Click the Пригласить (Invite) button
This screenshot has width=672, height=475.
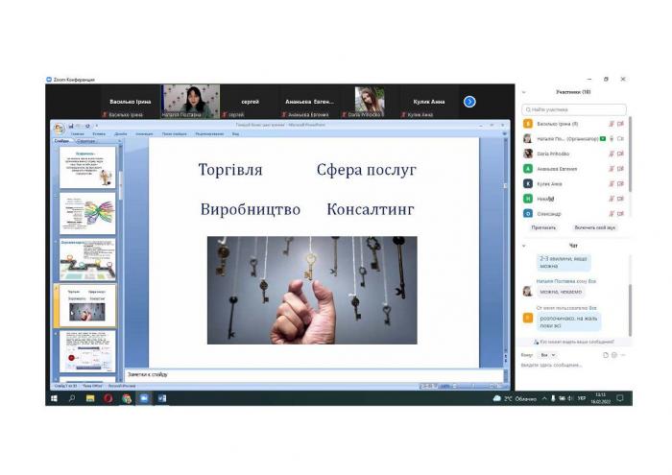[543, 227]
